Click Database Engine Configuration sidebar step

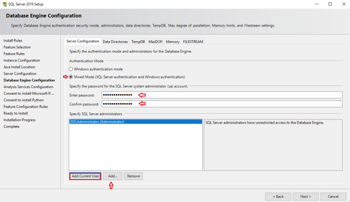pyautogui.click(x=29, y=80)
